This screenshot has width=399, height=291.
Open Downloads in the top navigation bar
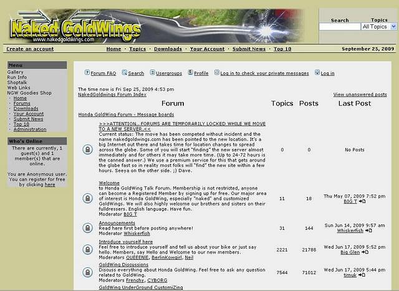168,49
